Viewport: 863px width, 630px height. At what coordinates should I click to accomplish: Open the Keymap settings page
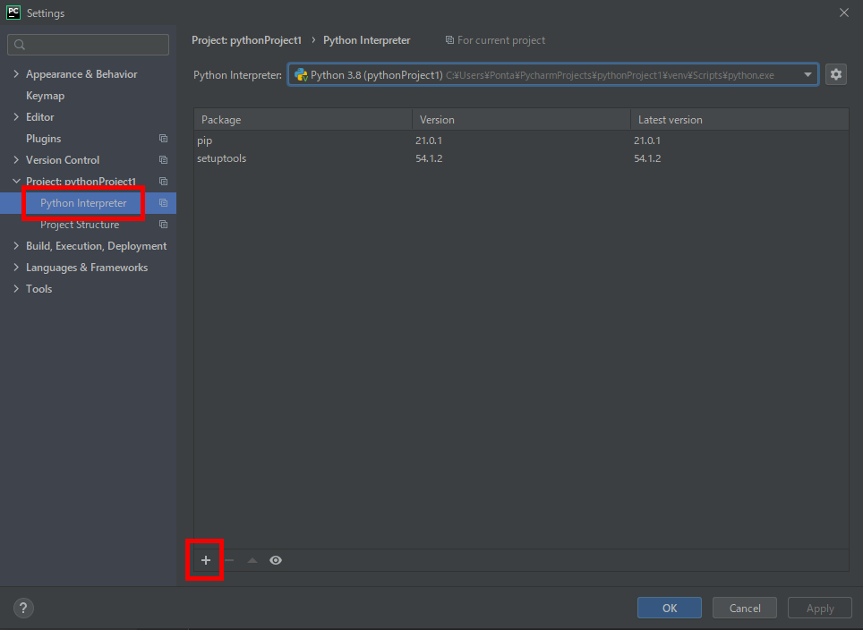click(45, 95)
